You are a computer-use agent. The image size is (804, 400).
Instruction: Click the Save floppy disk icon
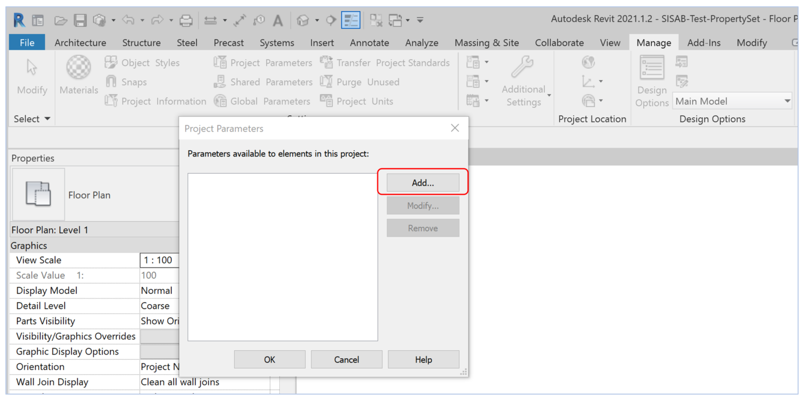(80, 20)
